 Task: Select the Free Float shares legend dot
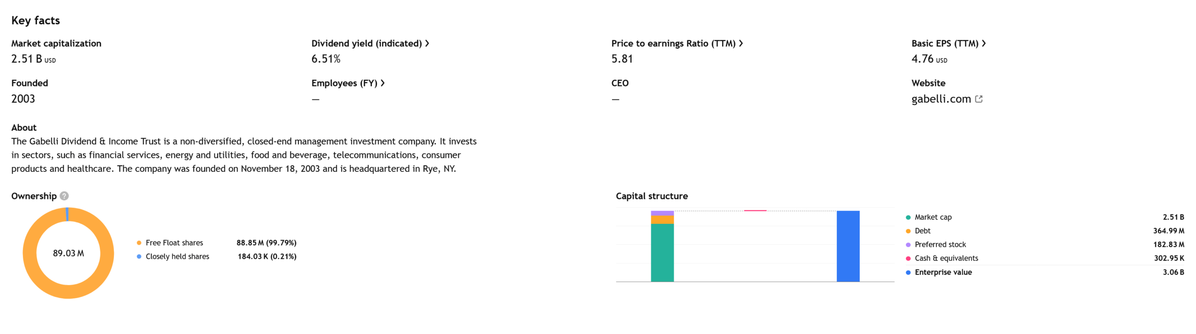pos(138,242)
